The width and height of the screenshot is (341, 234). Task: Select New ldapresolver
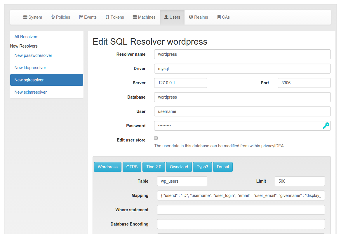click(x=46, y=68)
